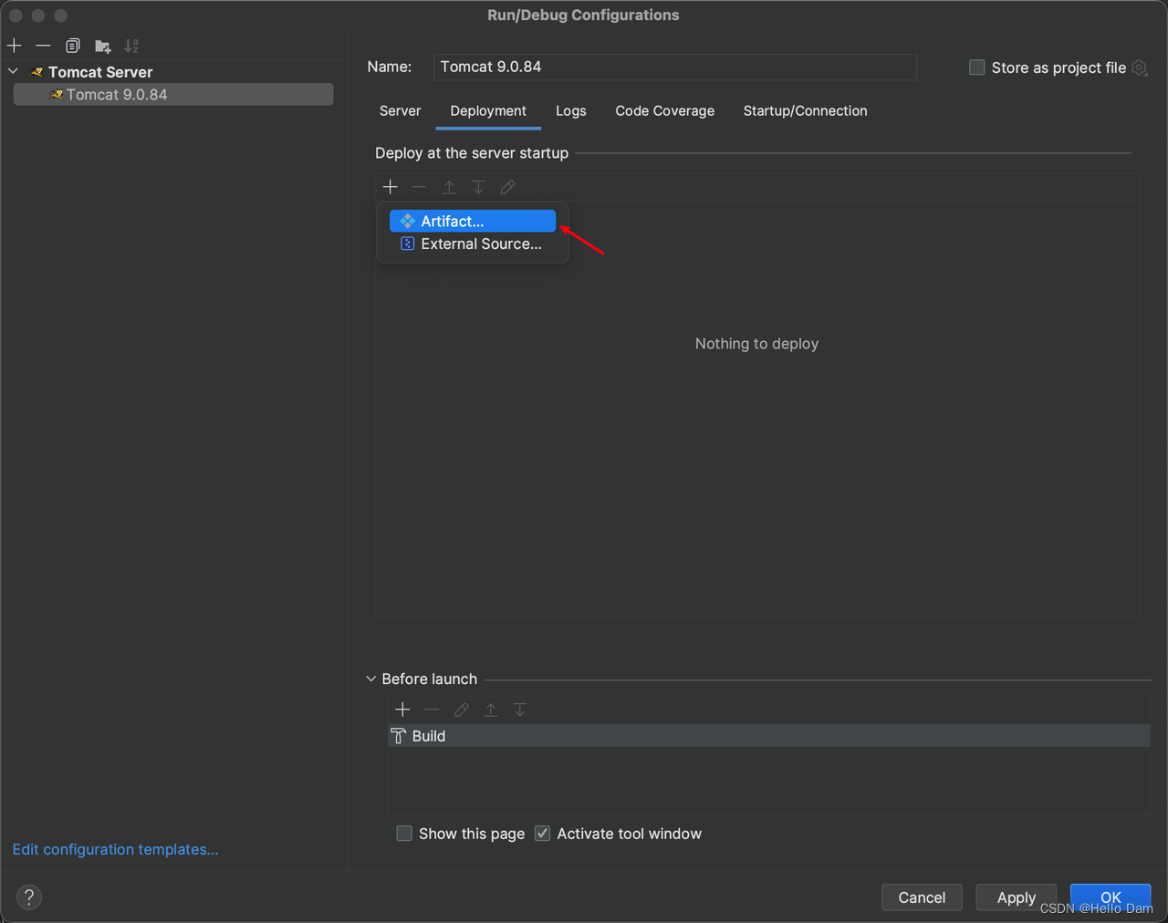
Task: Remove deployment item minus icon
Action: [x=420, y=187]
